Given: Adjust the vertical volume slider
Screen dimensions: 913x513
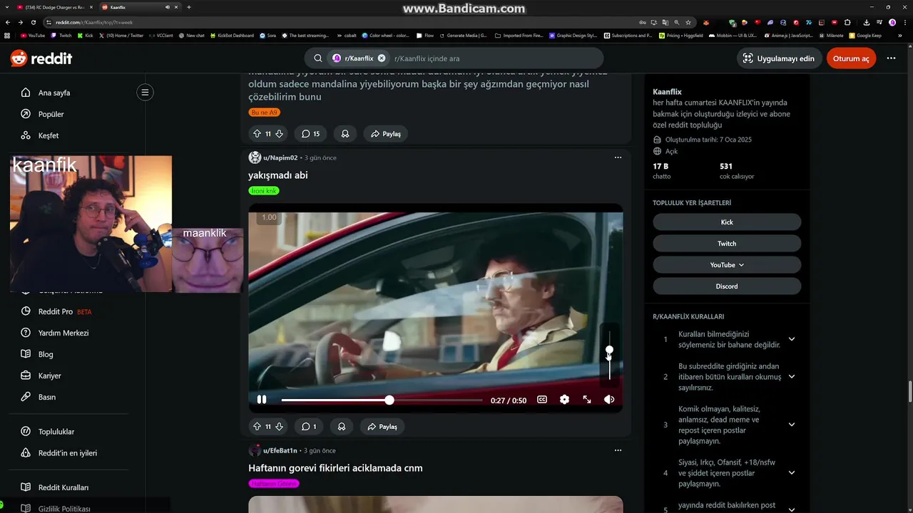Looking at the screenshot, I should point(609,354).
